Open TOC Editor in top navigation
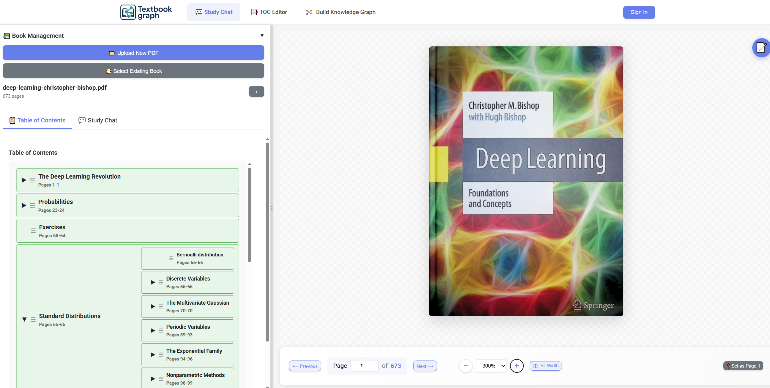The image size is (770, 388). [269, 12]
